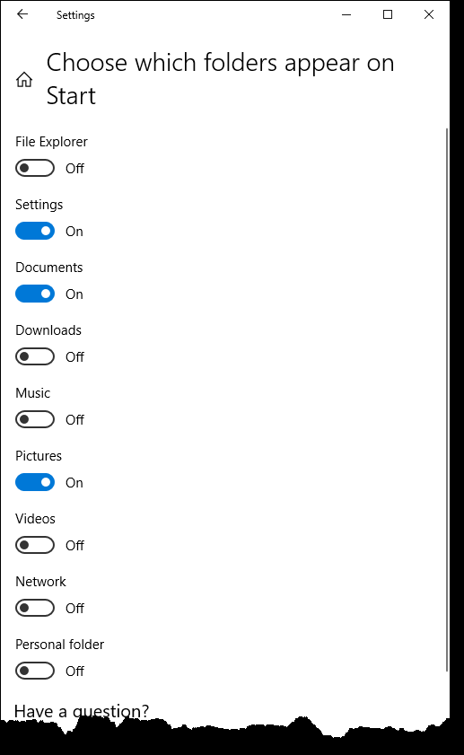Screen dimensions: 464x755
Task: Enable Music folder toggle
Action: [35, 420]
